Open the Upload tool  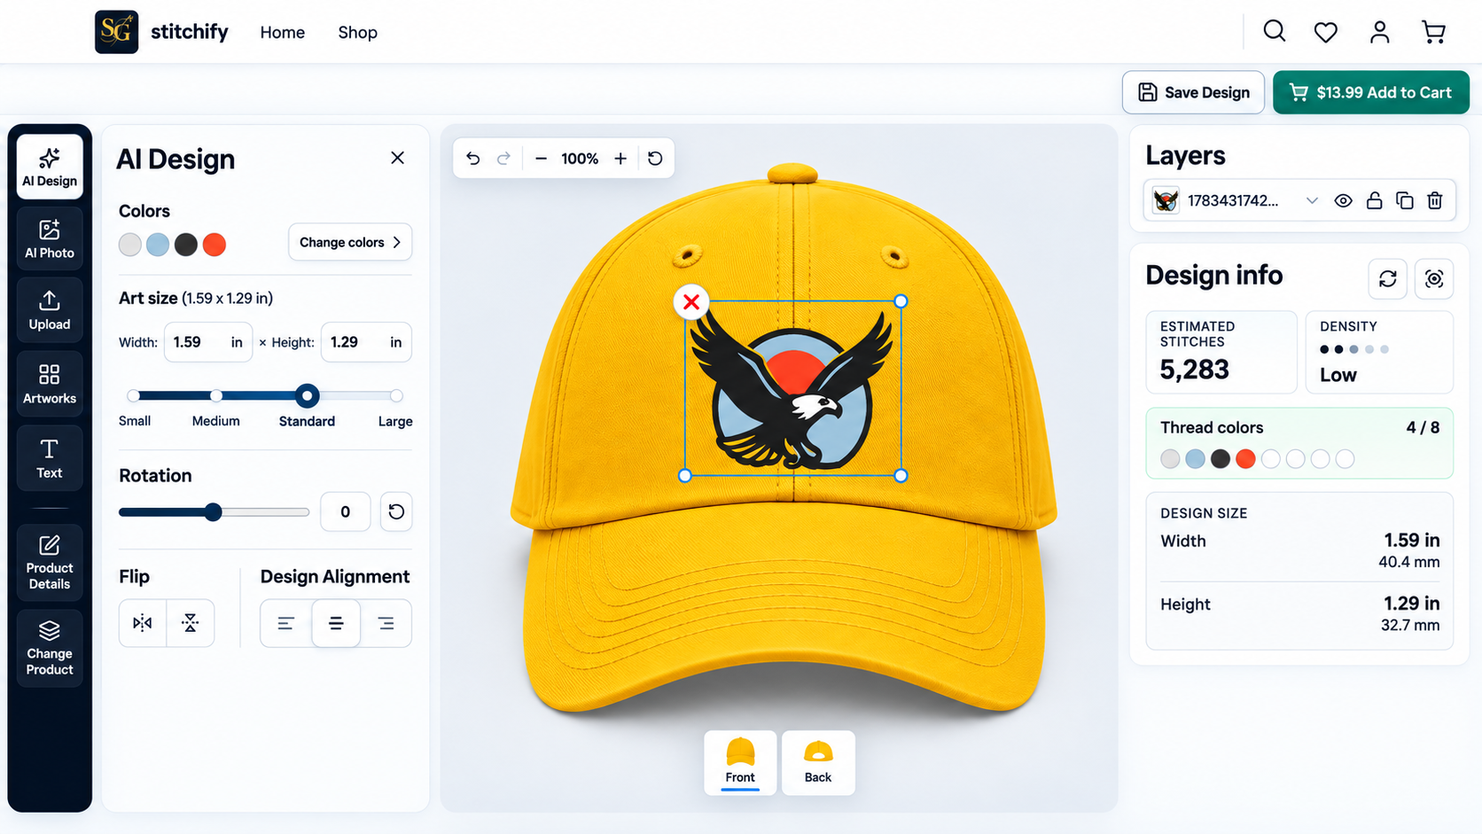(50, 310)
